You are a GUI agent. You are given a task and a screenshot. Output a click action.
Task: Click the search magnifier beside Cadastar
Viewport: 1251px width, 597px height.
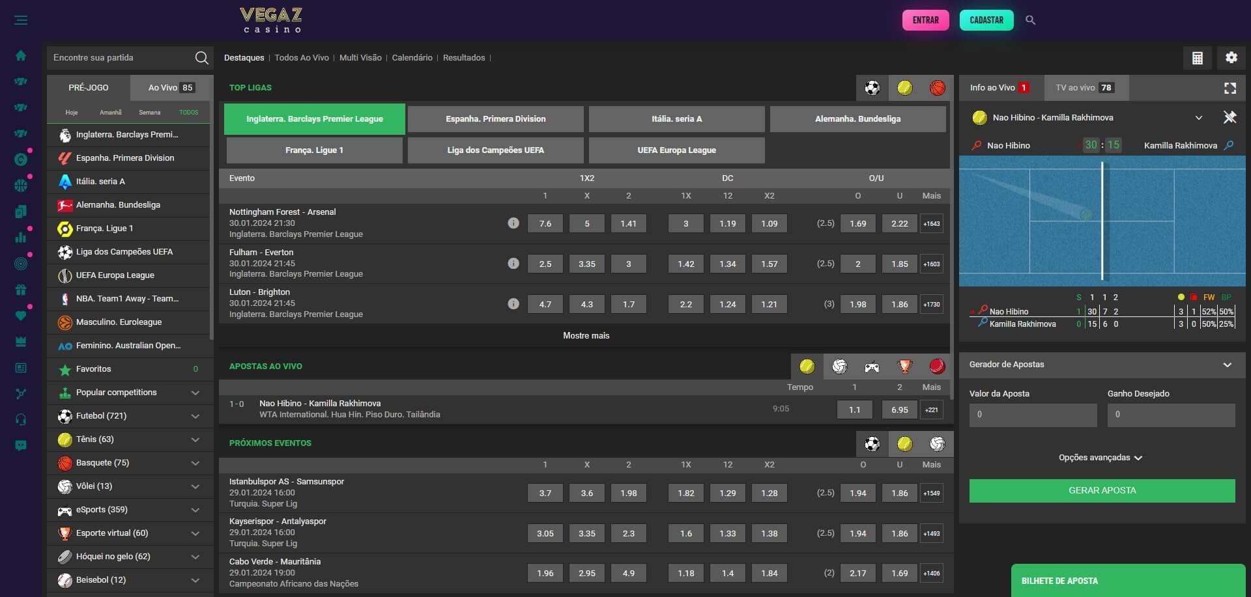coord(1030,20)
